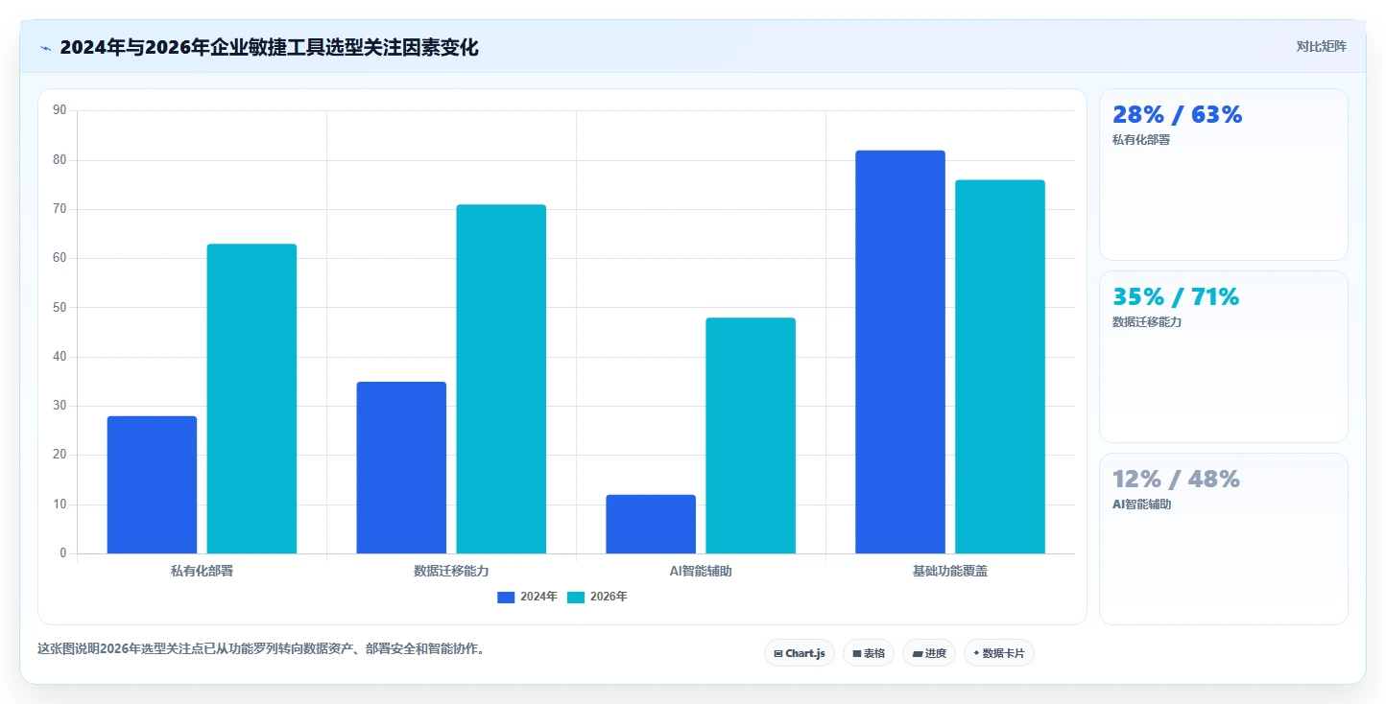This screenshot has height=704, width=1386.
Task: Click the 进度 tag pill
Action: tap(929, 653)
